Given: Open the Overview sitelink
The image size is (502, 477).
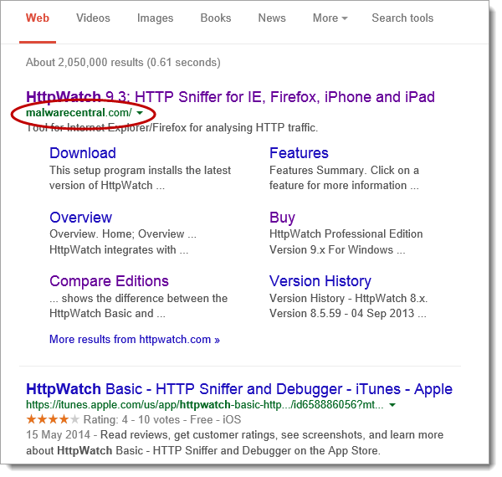Looking at the screenshot, I should pyautogui.click(x=80, y=218).
